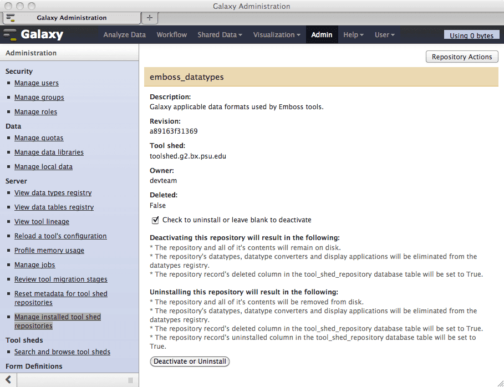Expand the Visualization dropdown menu
The image size is (504, 387).
(277, 35)
